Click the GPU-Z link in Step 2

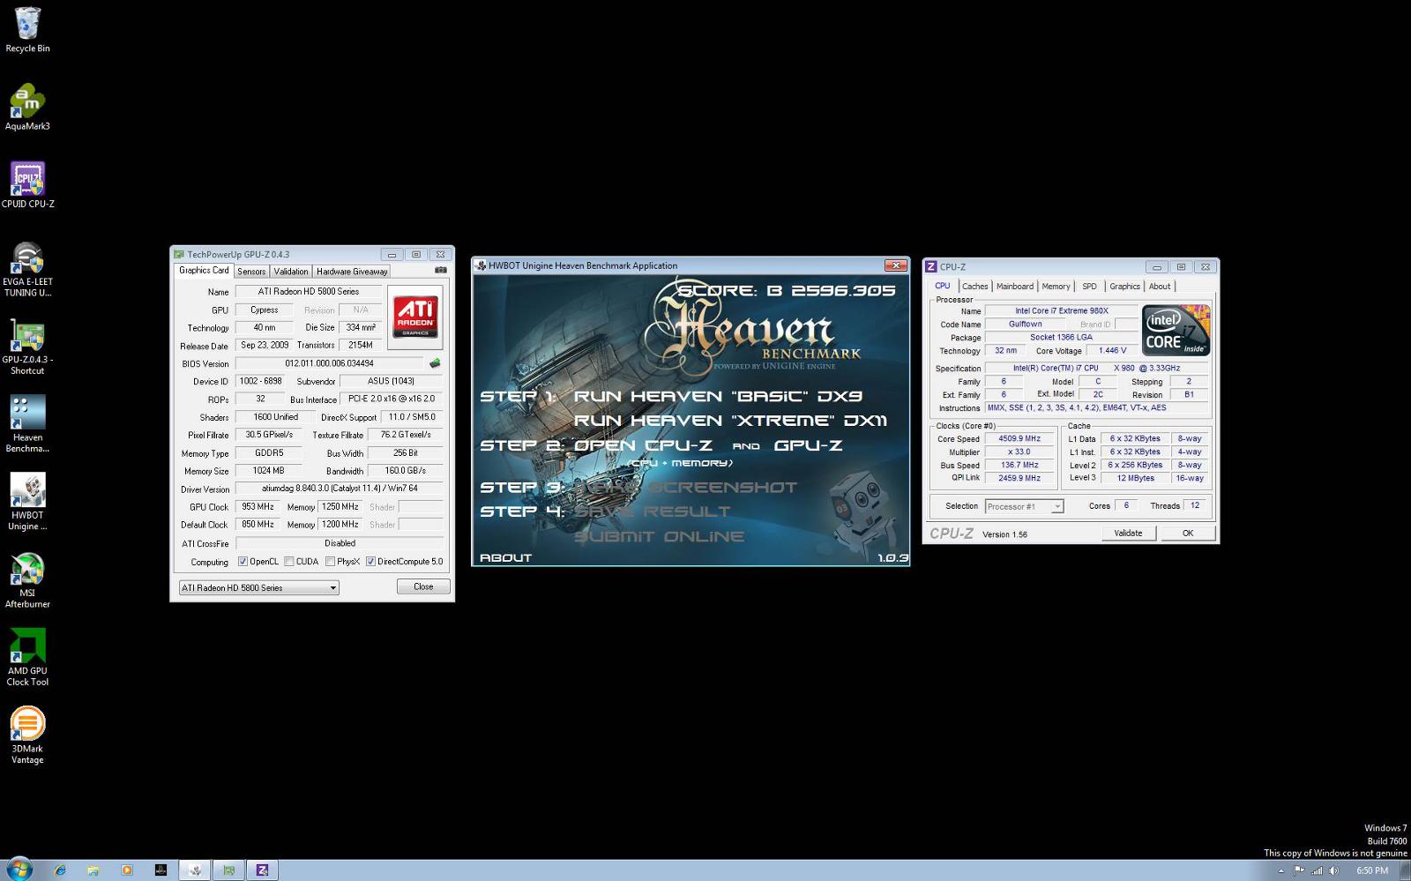point(808,445)
